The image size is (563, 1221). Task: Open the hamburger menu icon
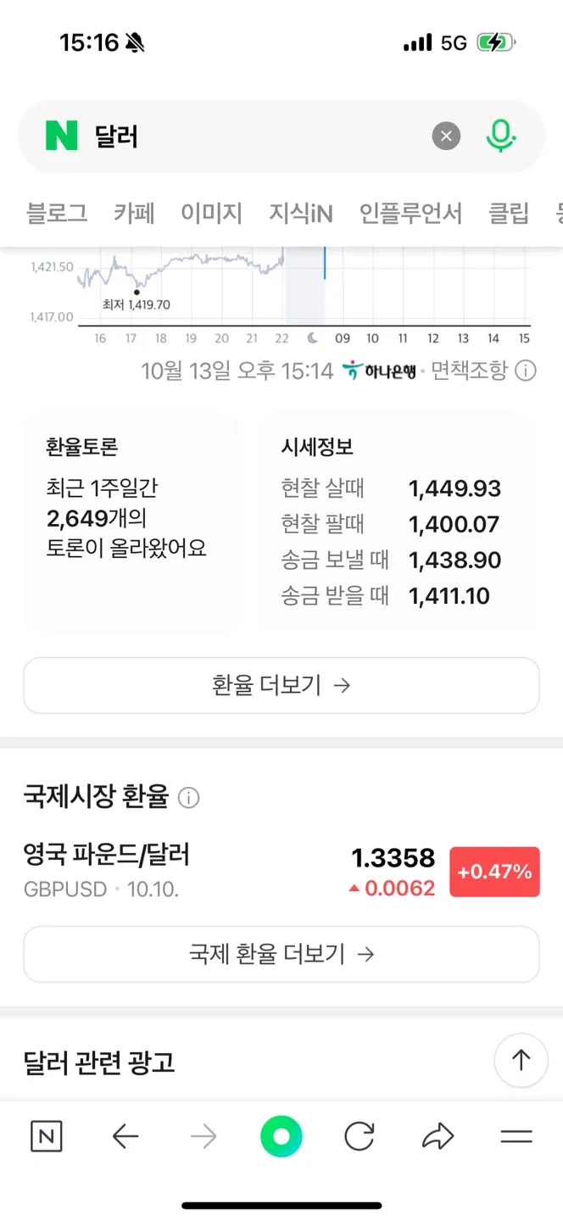pyautogui.click(x=516, y=1137)
